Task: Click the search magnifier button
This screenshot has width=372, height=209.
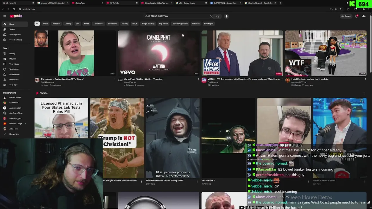Action: (x=217, y=16)
